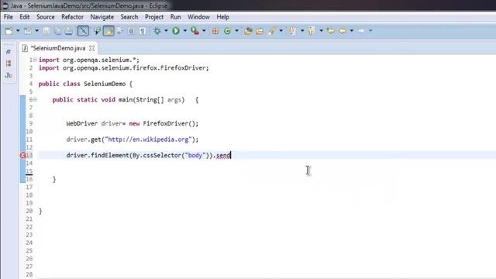Click the Save All toolbar icon
This screenshot has height=279, width=496.
coord(57,31)
